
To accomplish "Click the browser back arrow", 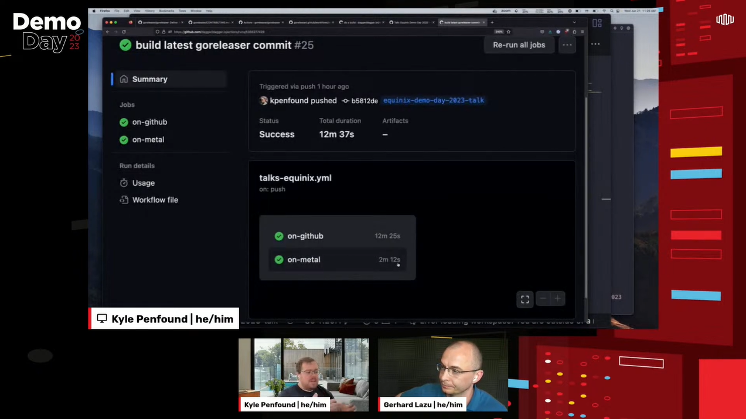I will pos(108,32).
